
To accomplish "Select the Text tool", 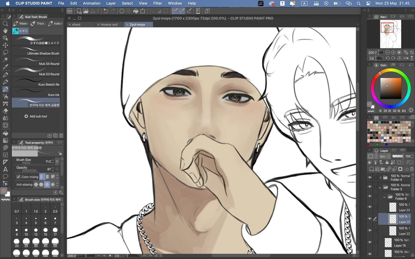I will tap(5, 169).
